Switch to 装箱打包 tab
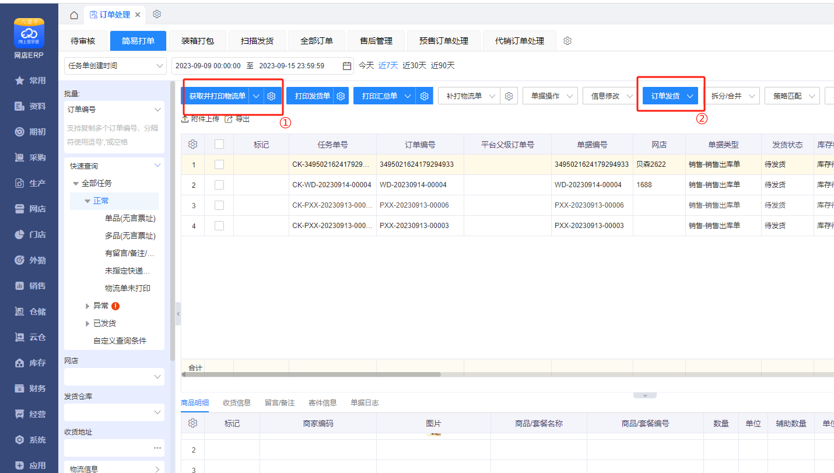834x473 pixels. [x=198, y=41]
